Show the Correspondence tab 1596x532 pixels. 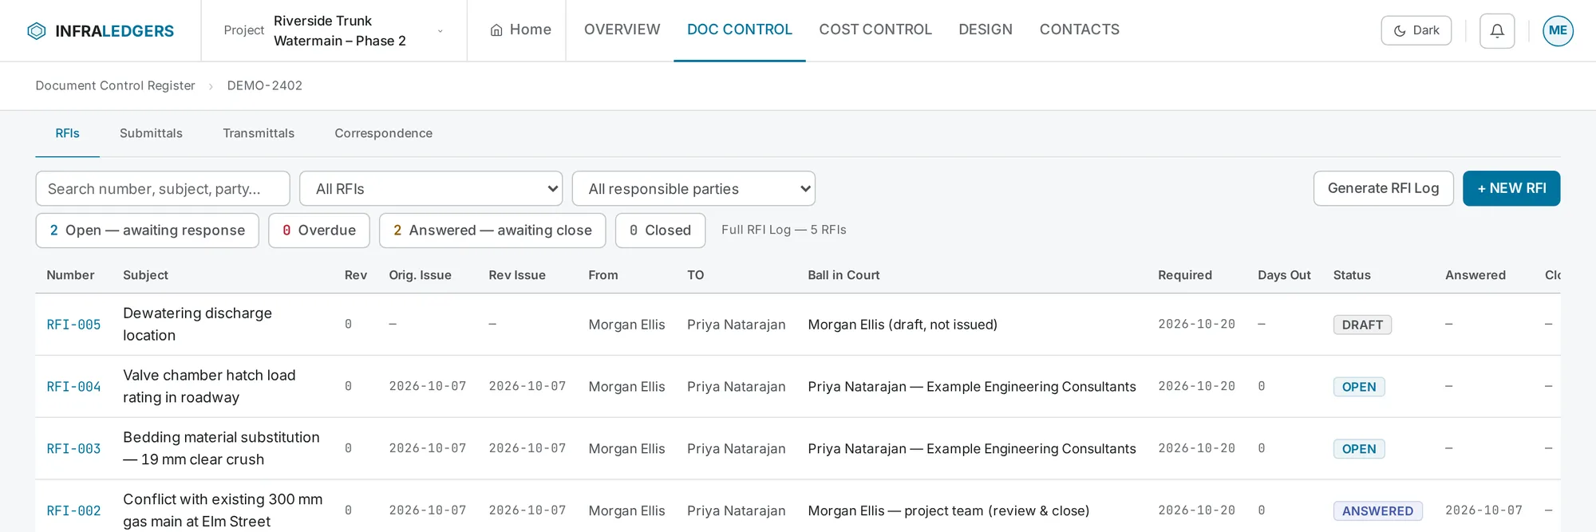(384, 133)
